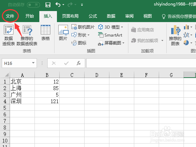Viewport: 196px width, 147px height.
Task: Insert SmartArt graphic
Action: [x=110, y=35]
